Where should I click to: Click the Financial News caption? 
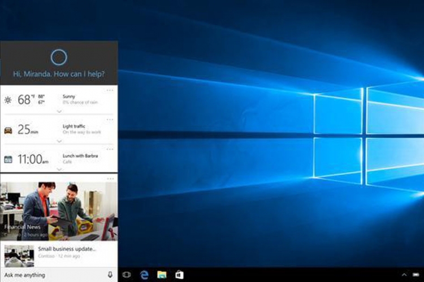point(23,227)
